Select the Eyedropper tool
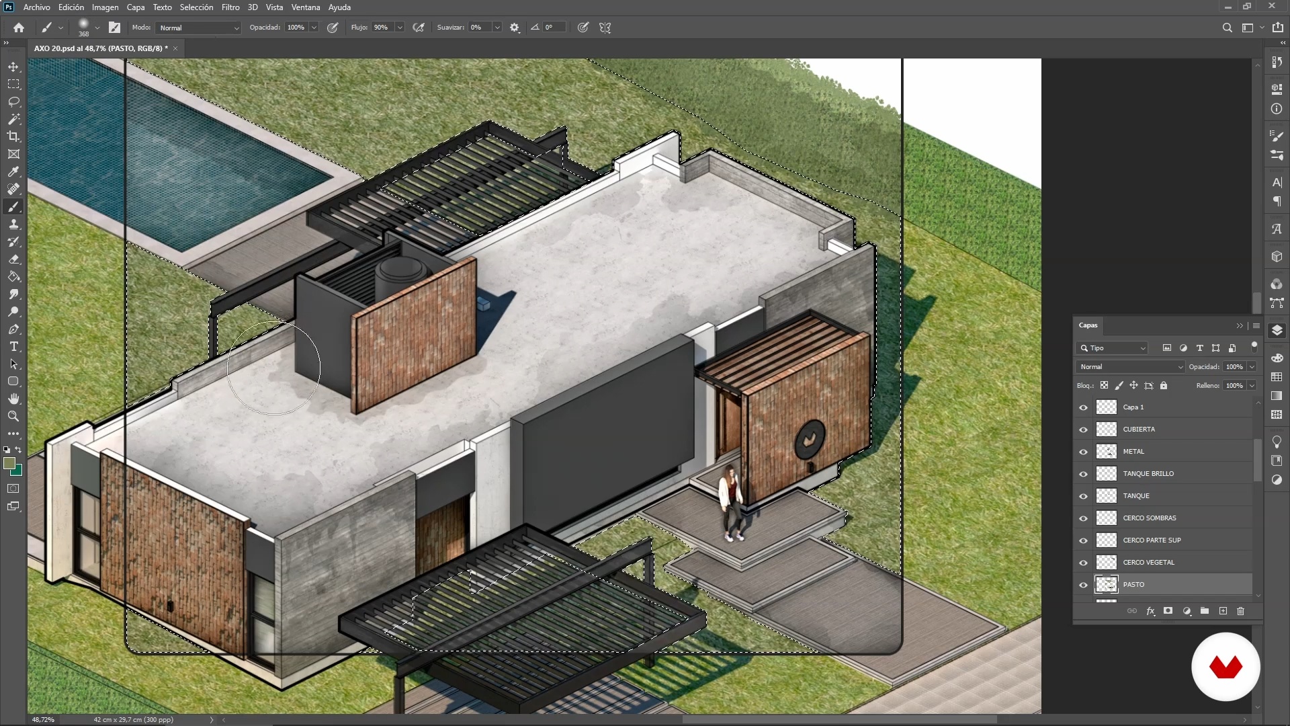 pyautogui.click(x=13, y=172)
